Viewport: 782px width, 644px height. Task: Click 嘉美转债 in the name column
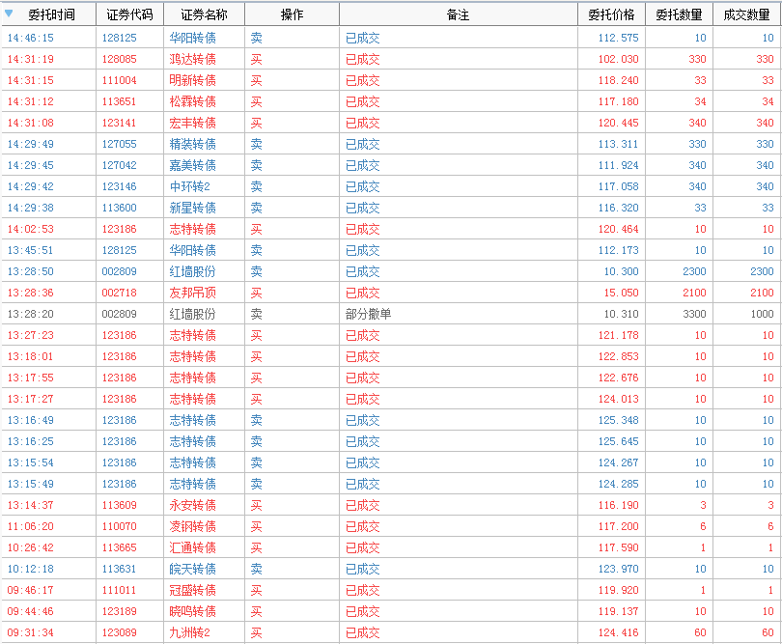(192, 165)
